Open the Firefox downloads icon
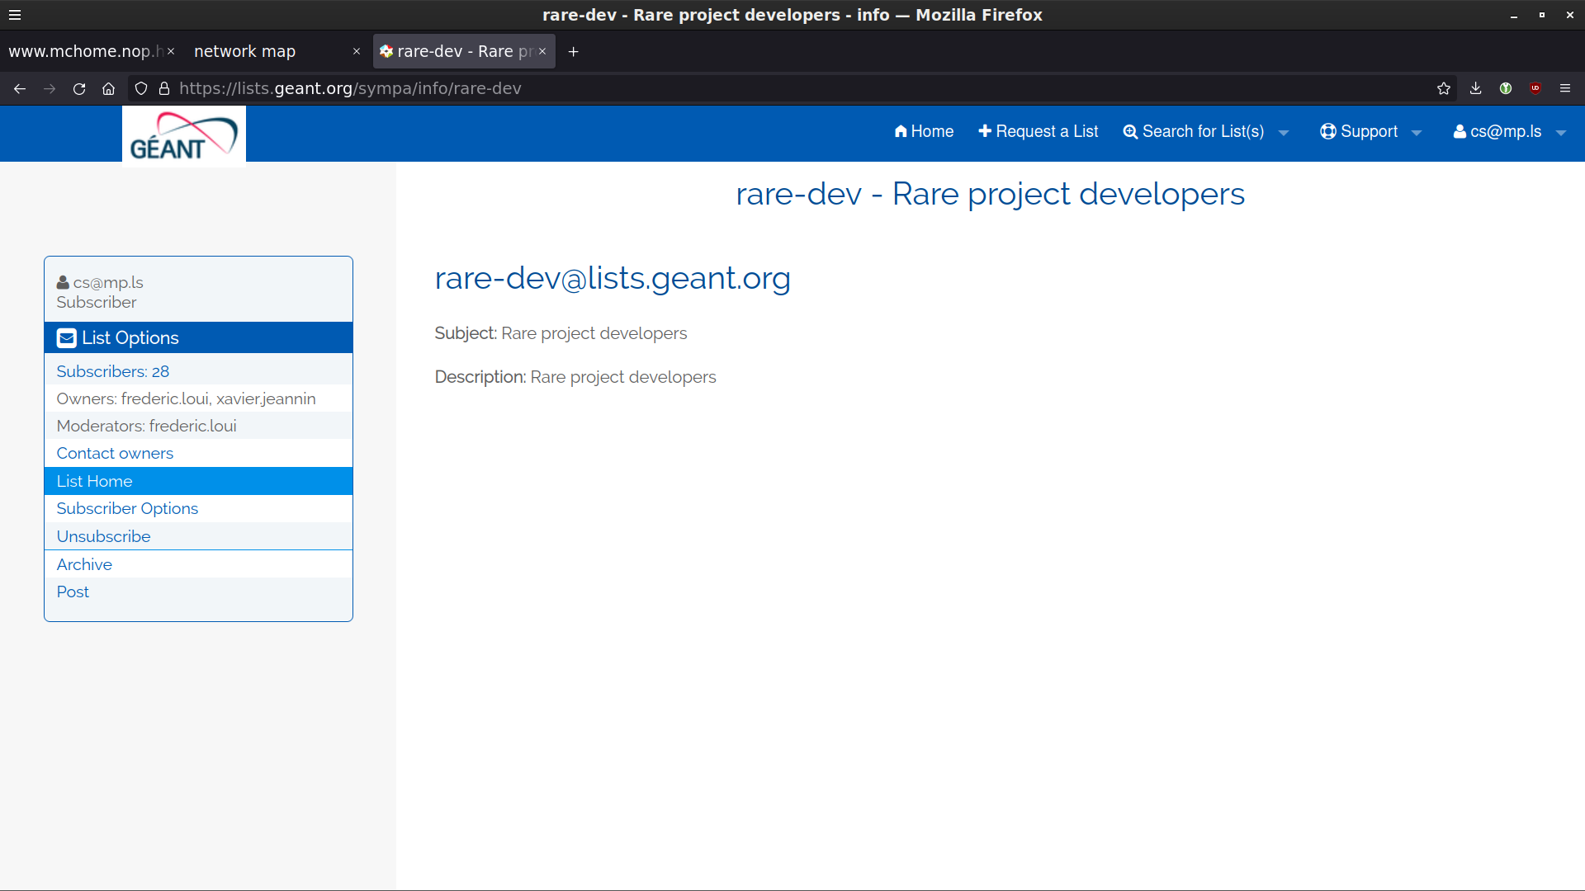The height and width of the screenshot is (891, 1585). 1475,89
